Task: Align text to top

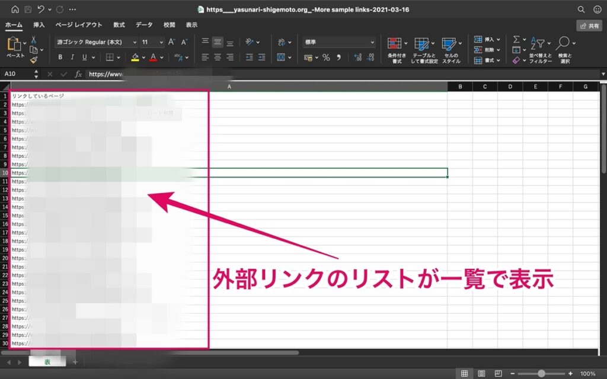Action: point(205,42)
